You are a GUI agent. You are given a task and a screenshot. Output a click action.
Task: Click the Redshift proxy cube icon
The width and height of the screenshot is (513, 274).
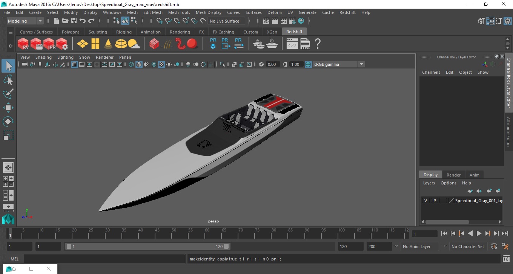(x=213, y=44)
